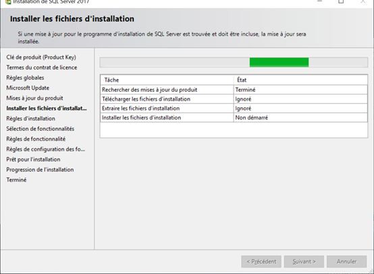Select 'Sélection de fonctionnalités' step
The width and height of the screenshot is (374, 274).
pyautogui.click(x=40, y=129)
